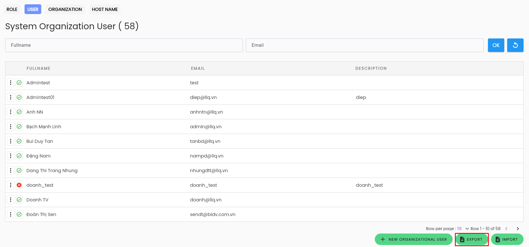Open three-dot menu for Admintest row
Viewport: 529px width, 247px height.
11,83
